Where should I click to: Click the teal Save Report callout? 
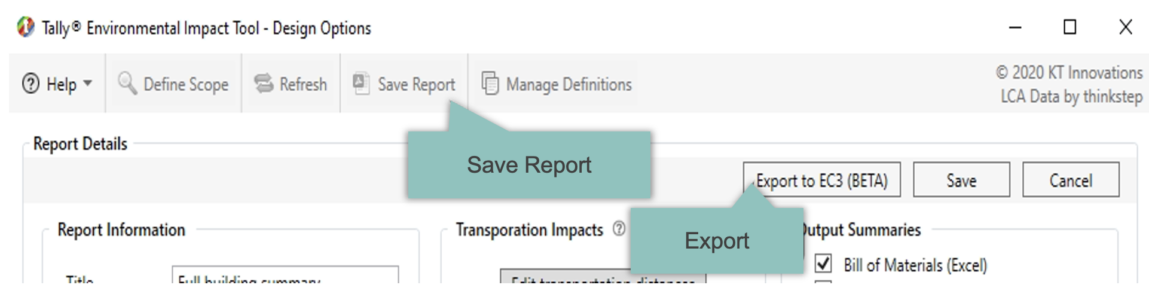tap(529, 165)
